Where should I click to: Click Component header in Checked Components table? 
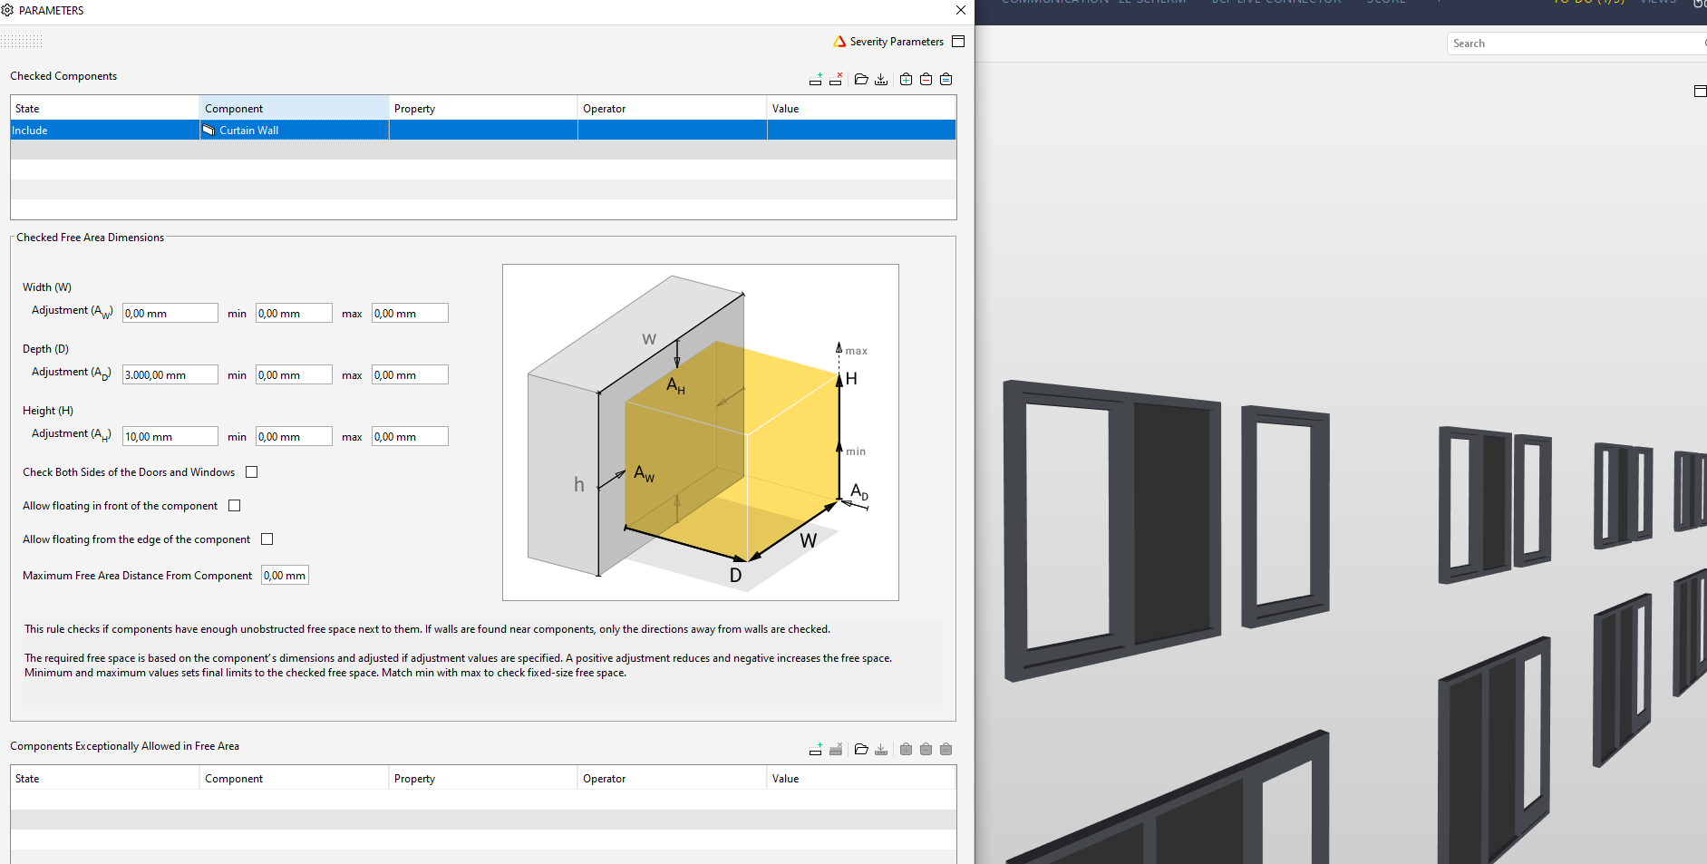point(294,108)
